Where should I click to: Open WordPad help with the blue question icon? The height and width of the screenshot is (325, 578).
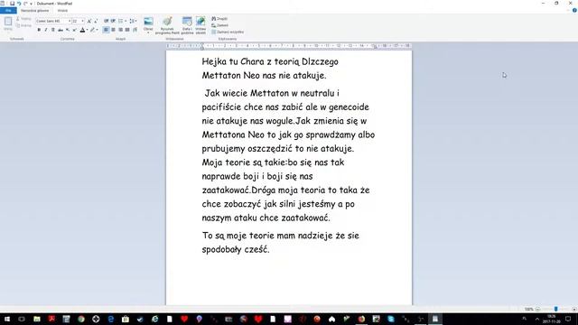pos(574,10)
